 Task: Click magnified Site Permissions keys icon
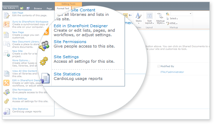click(x=44, y=46)
